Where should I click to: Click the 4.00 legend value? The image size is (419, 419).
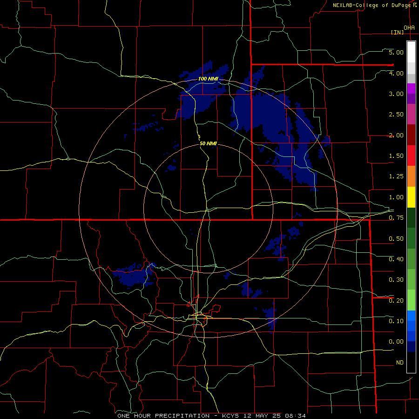coord(396,73)
